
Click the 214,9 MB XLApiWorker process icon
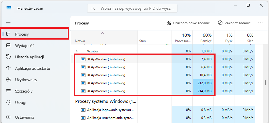tap(83, 91)
